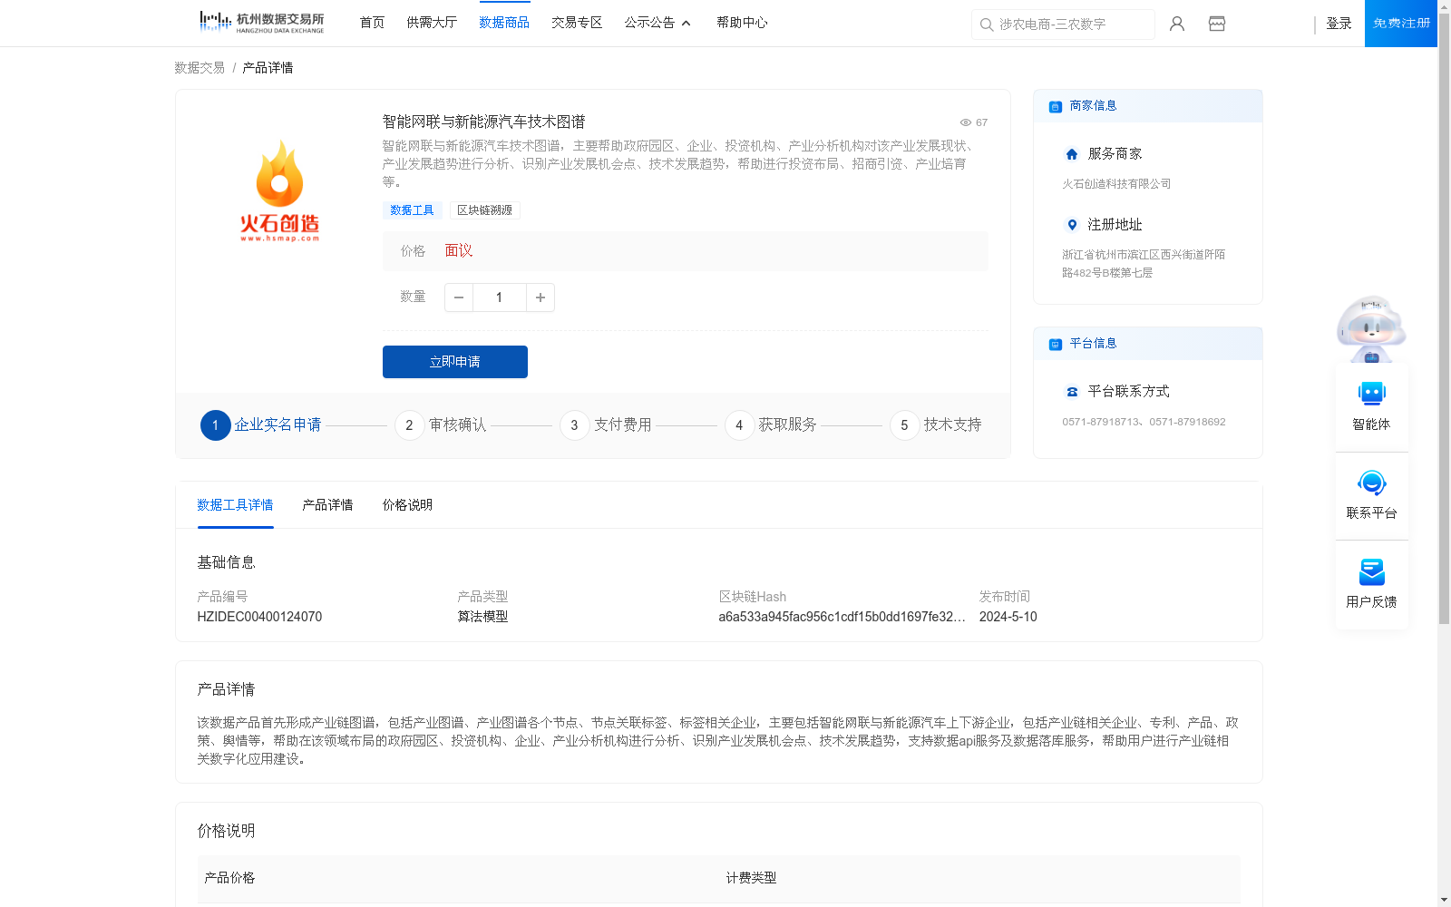Click the 服务商家 house icon
The image size is (1451, 907).
tap(1072, 154)
